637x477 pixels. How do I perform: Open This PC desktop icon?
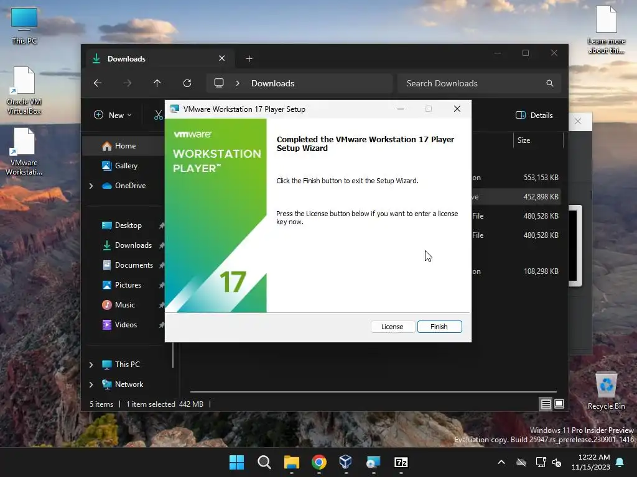[24, 25]
